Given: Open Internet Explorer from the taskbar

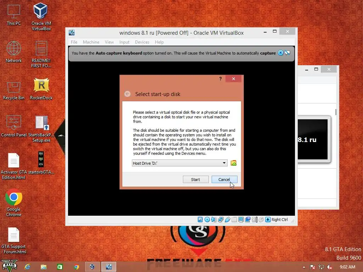Looking at the screenshot, I should (x=27, y=267).
